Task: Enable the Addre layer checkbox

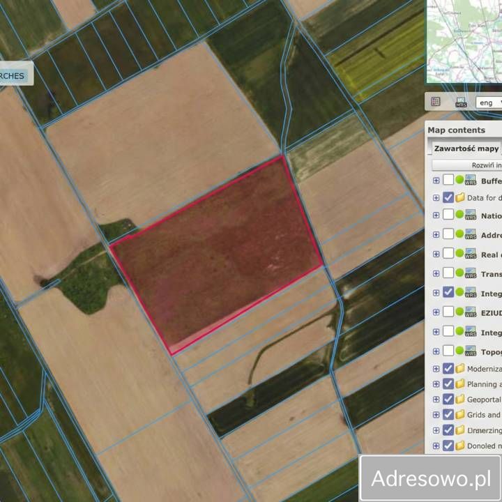Action: point(448,234)
